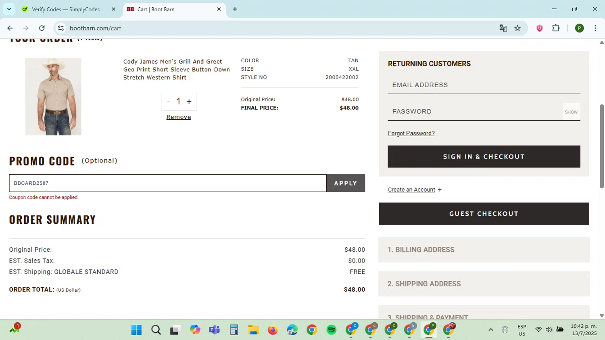This screenshot has width=605, height=340.
Task: Open the Chrome three-dot menu
Action: pos(595,28)
